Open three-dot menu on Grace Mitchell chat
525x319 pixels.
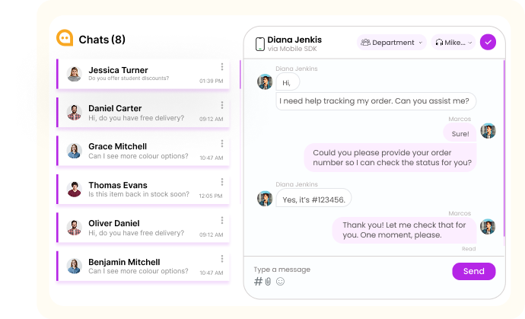222,144
